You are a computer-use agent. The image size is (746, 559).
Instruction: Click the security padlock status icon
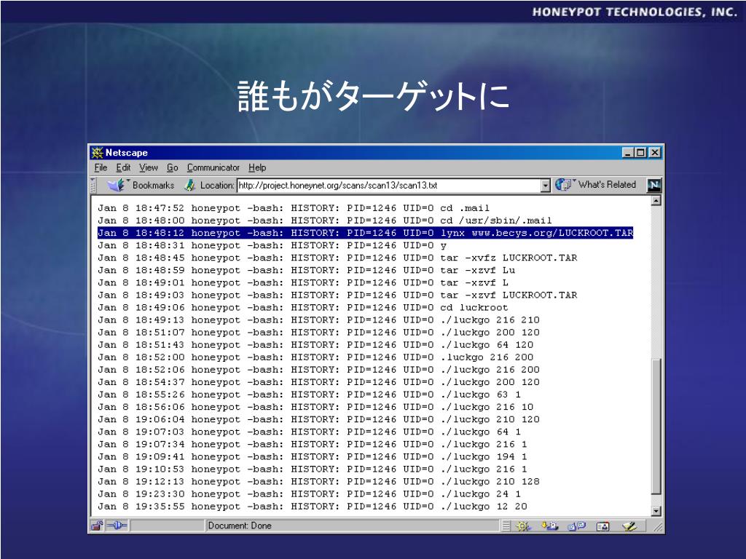click(97, 526)
